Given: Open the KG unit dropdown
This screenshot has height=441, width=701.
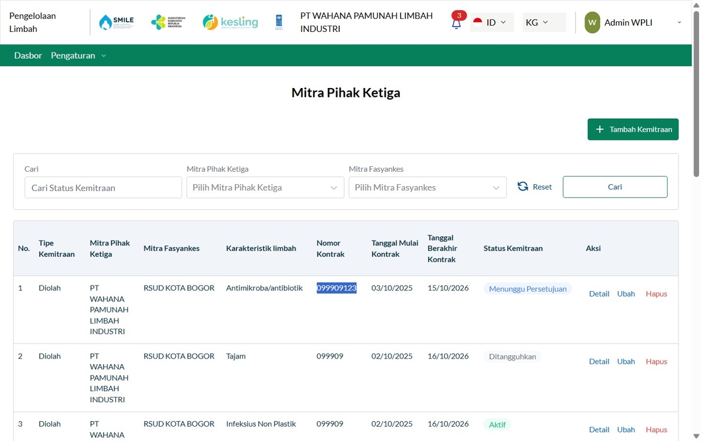Looking at the screenshot, I should [x=544, y=22].
